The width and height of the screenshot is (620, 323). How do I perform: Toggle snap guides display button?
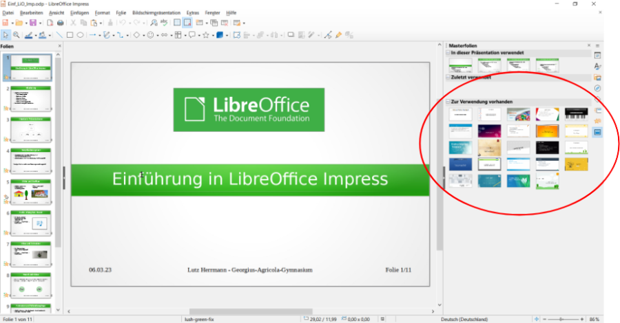(x=187, y=23)
